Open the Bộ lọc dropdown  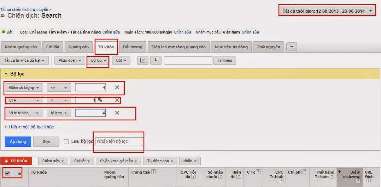click(98, 60)
